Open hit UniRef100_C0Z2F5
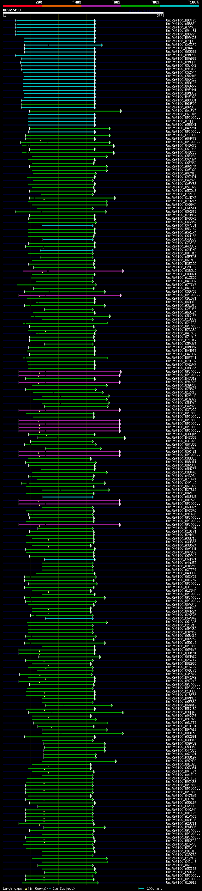Image resolution: width=202 pixels, height=891 pixels. click(181, 45)
